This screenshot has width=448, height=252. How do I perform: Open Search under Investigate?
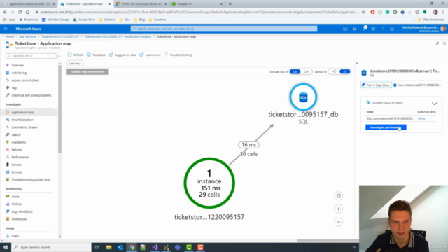pyautogui.click(x=15, y=134)
